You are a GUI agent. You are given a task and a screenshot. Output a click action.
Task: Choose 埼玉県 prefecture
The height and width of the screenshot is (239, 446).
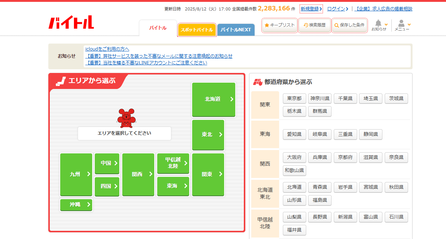click(371, 99)
